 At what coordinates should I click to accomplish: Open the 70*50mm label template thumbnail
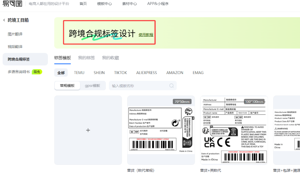click(161, 130)
